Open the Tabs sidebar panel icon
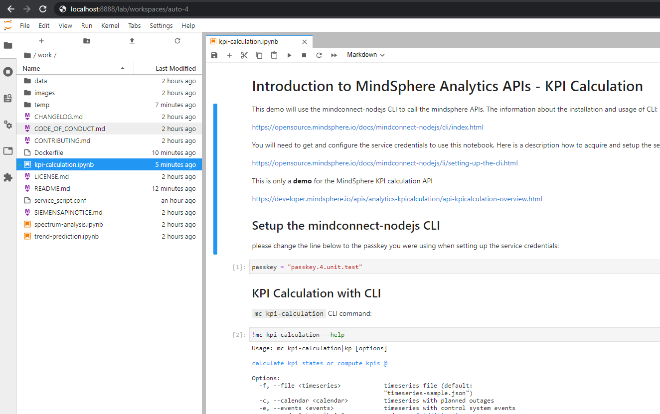 coord(8,151)
